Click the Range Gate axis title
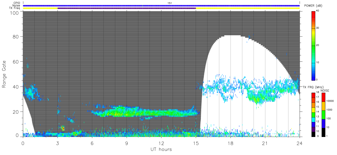The image size is (337, 155). pyautogui.click(x=4, y=74)
